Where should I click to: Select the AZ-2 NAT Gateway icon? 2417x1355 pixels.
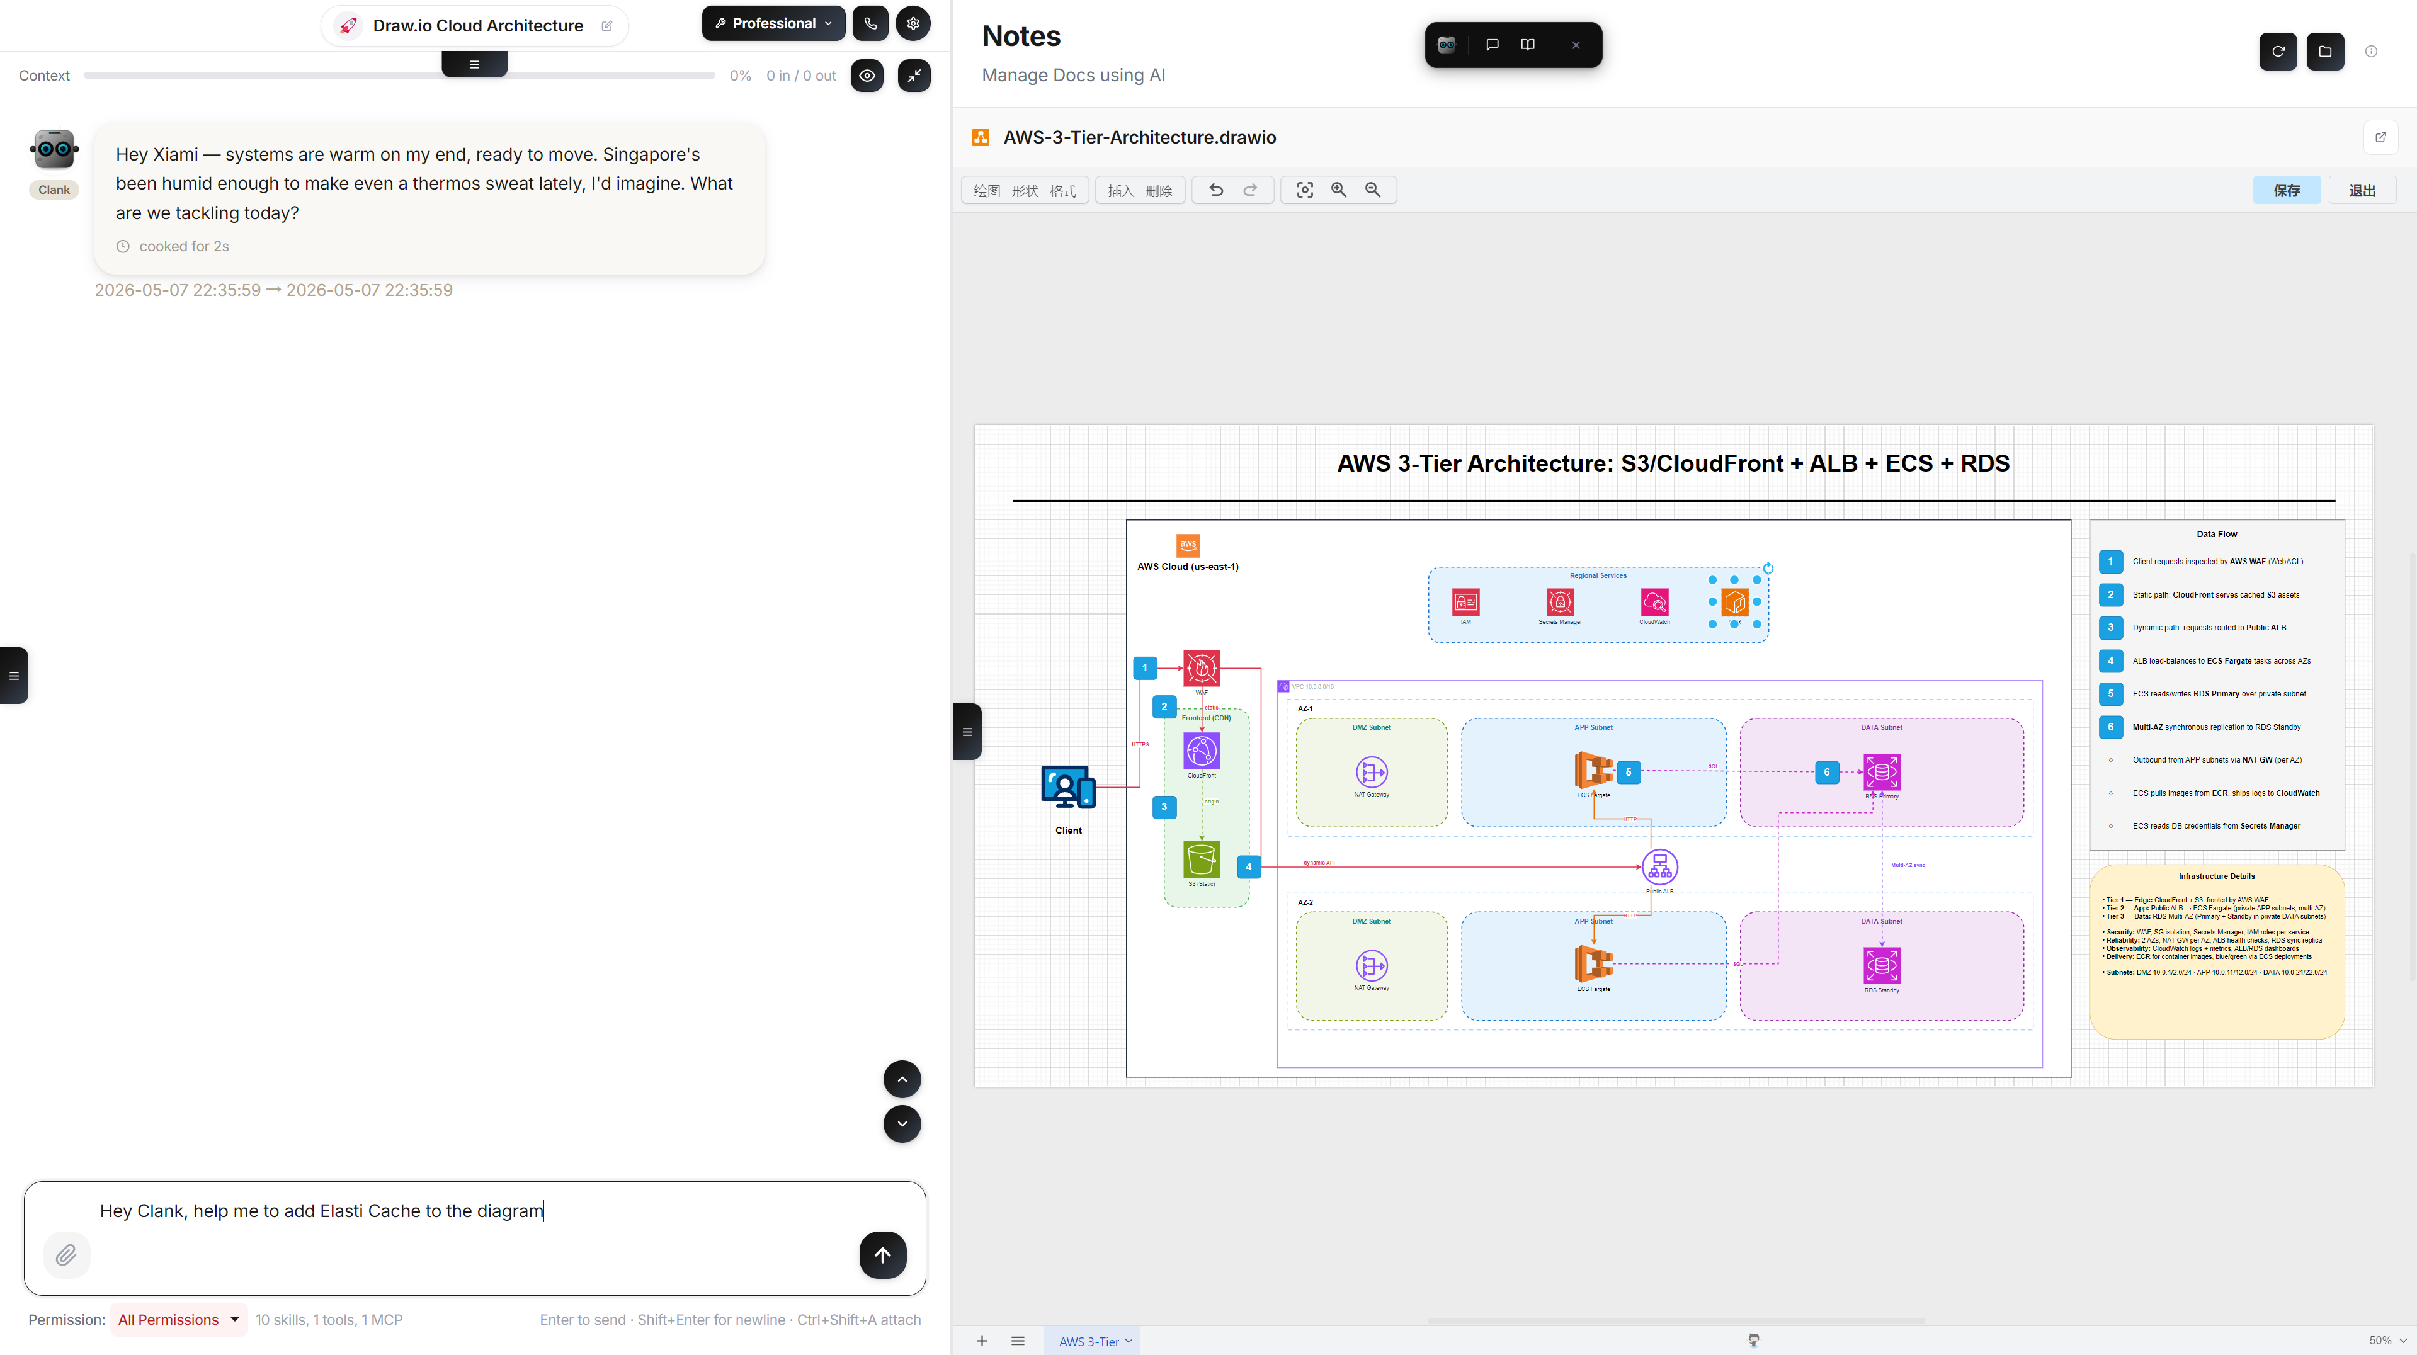[x=1372, y=966]
